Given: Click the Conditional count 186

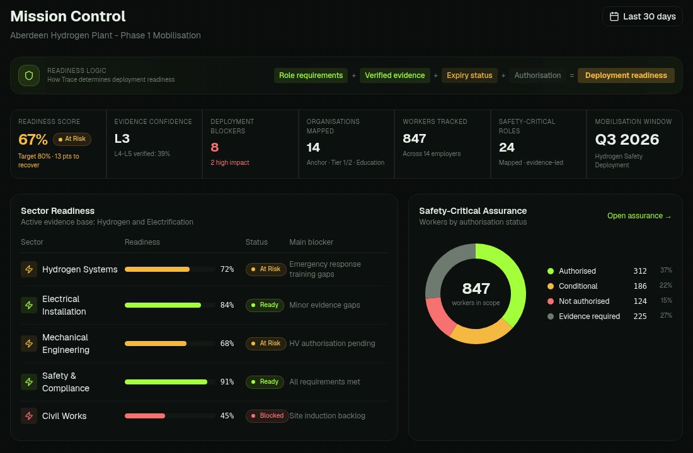Looking at the screenshot, I should tap(640, 286).
